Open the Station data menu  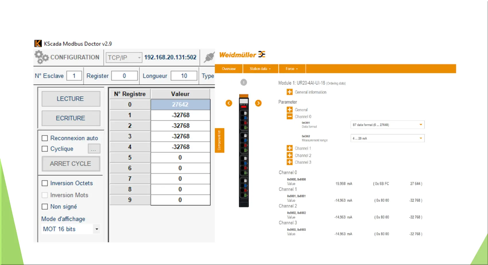pos(260,69)
